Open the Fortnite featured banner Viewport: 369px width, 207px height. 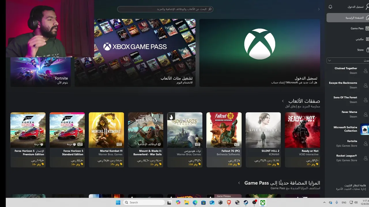[41, 72]
